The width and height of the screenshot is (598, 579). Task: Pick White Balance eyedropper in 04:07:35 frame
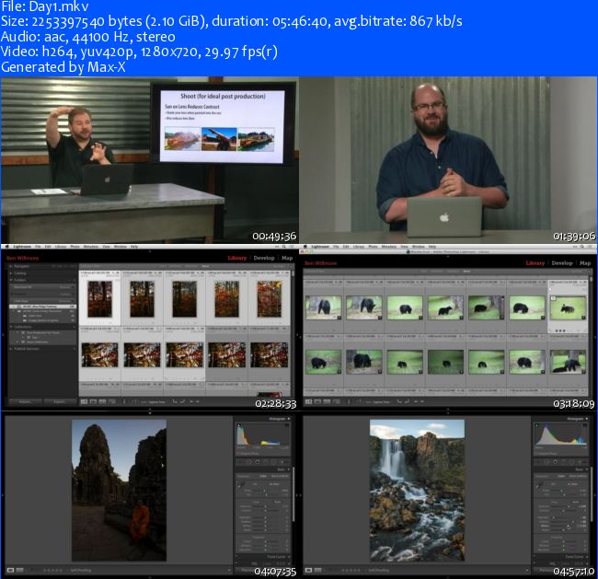tap(241, 485)
